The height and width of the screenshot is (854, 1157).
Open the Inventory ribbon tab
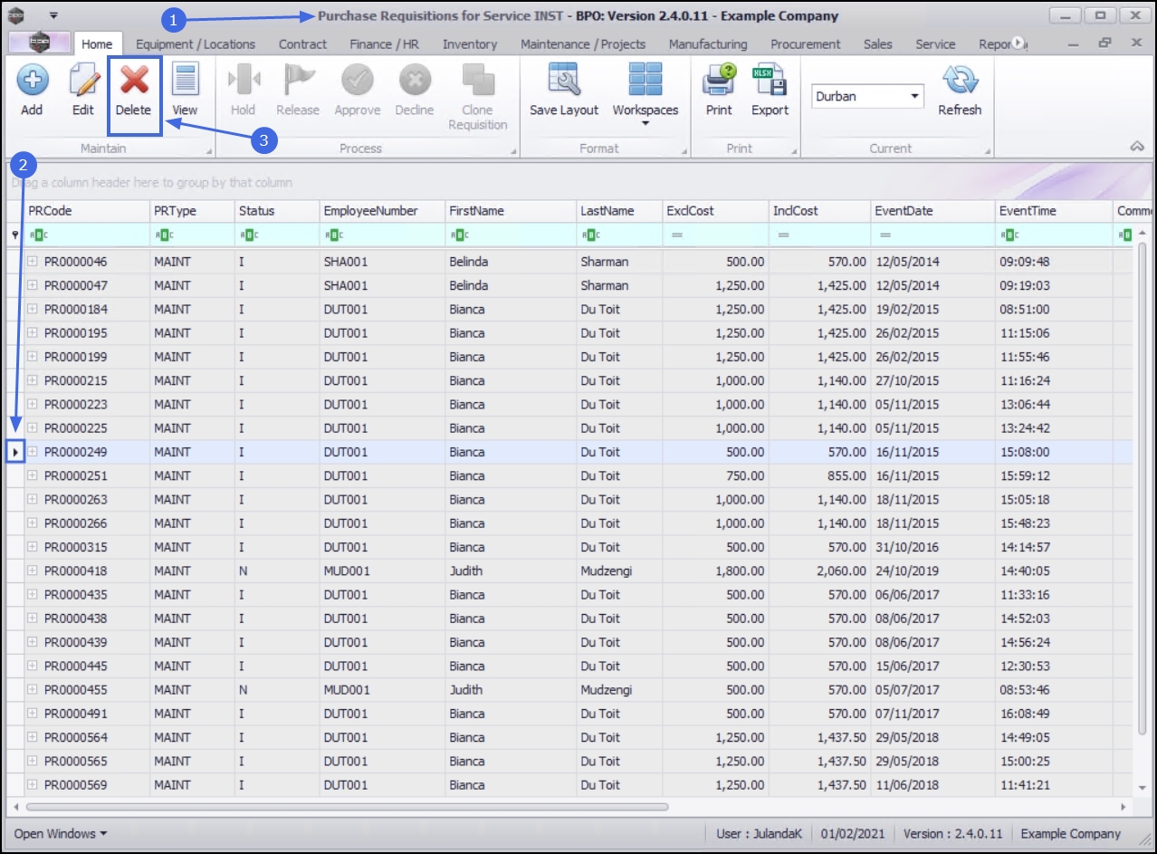(x=469, y=43)
